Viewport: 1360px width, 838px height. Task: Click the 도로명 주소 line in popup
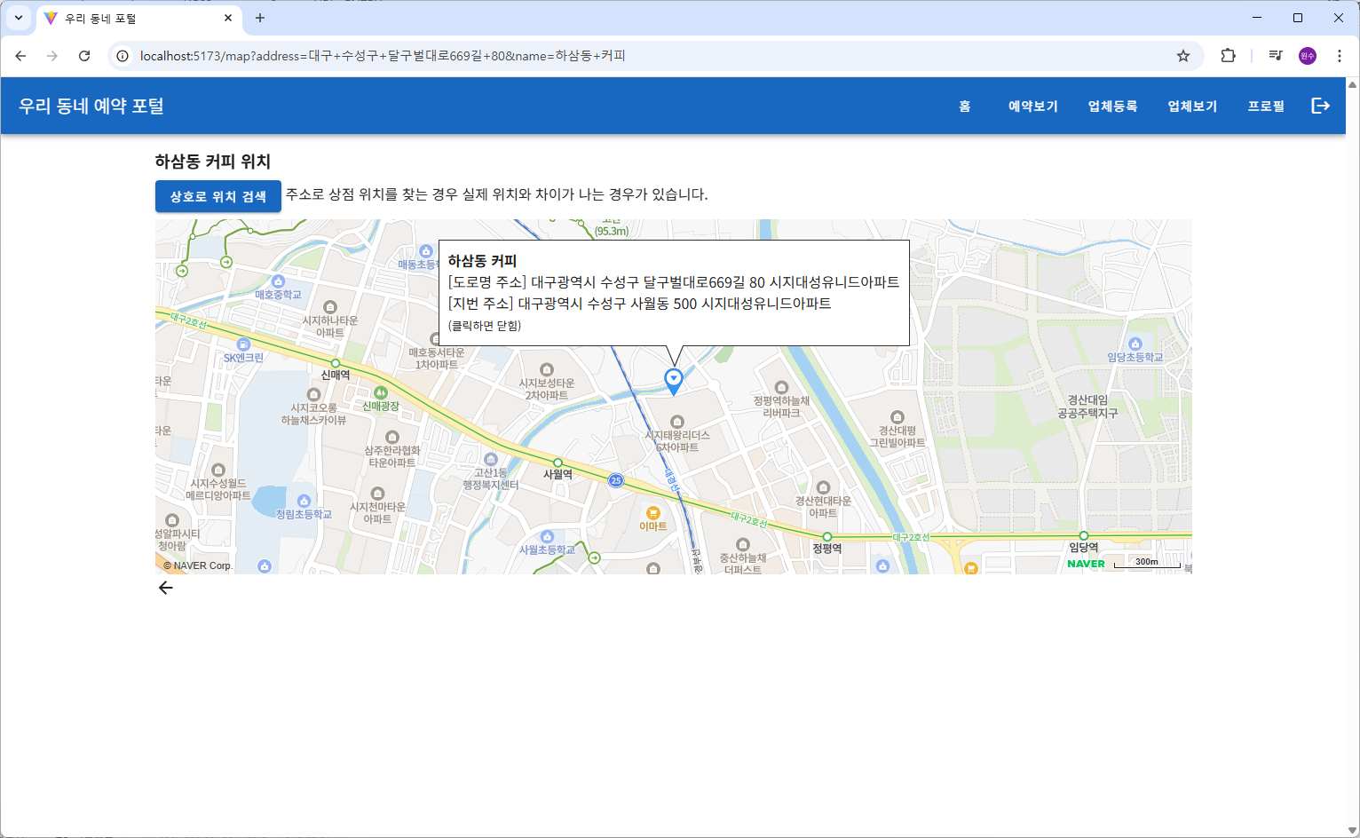click(674, 282)
